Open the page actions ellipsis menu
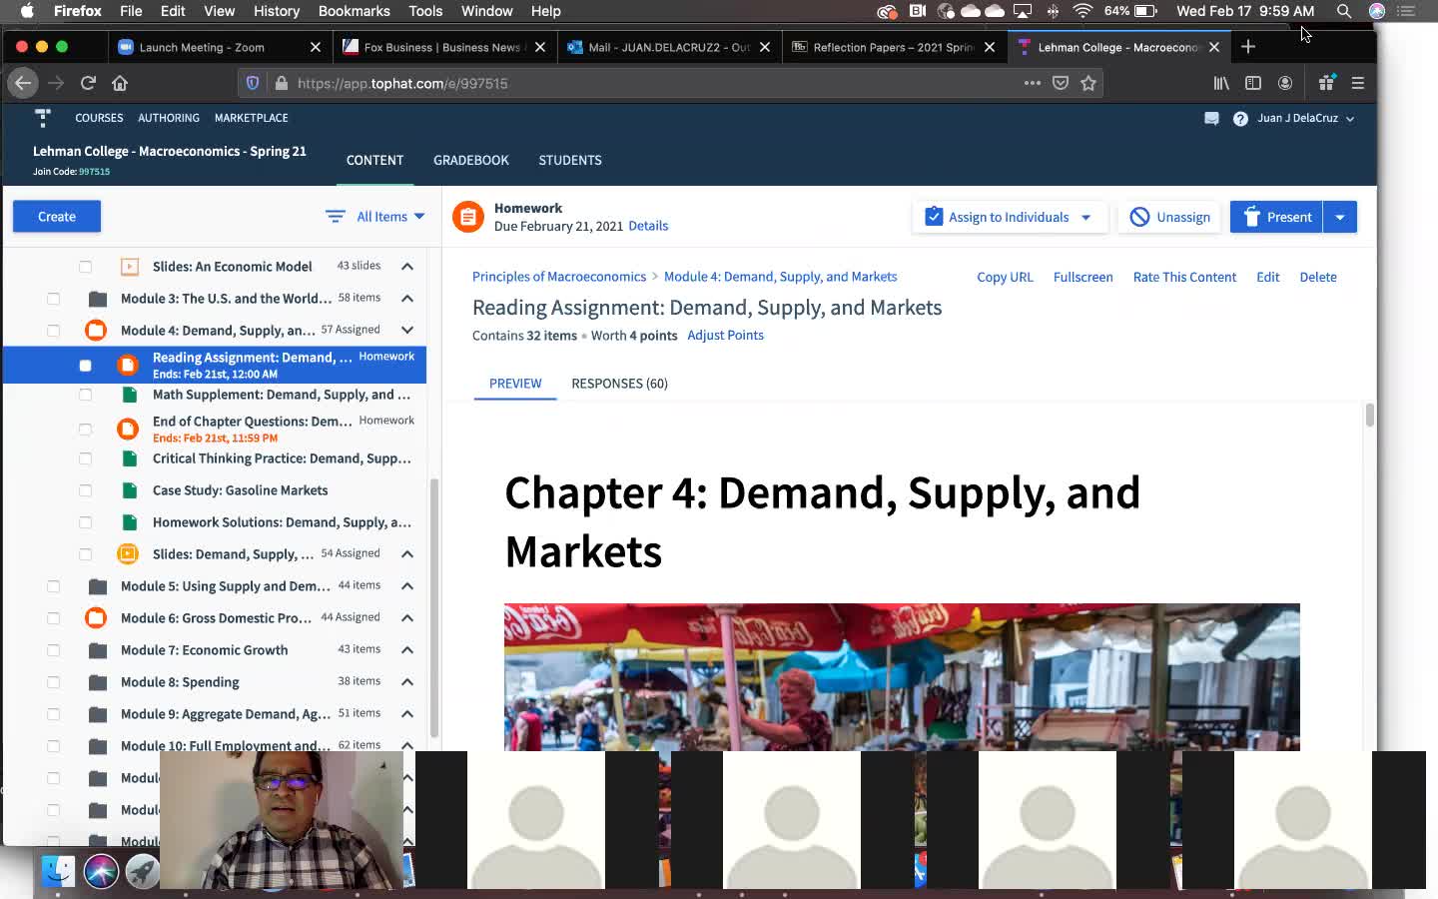The image size is (1438, 899). point(1033,83)
